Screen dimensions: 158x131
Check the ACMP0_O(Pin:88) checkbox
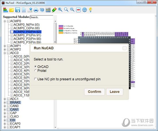point(12,28)
